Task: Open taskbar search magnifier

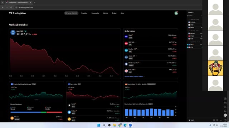Action: pos(104,125)
